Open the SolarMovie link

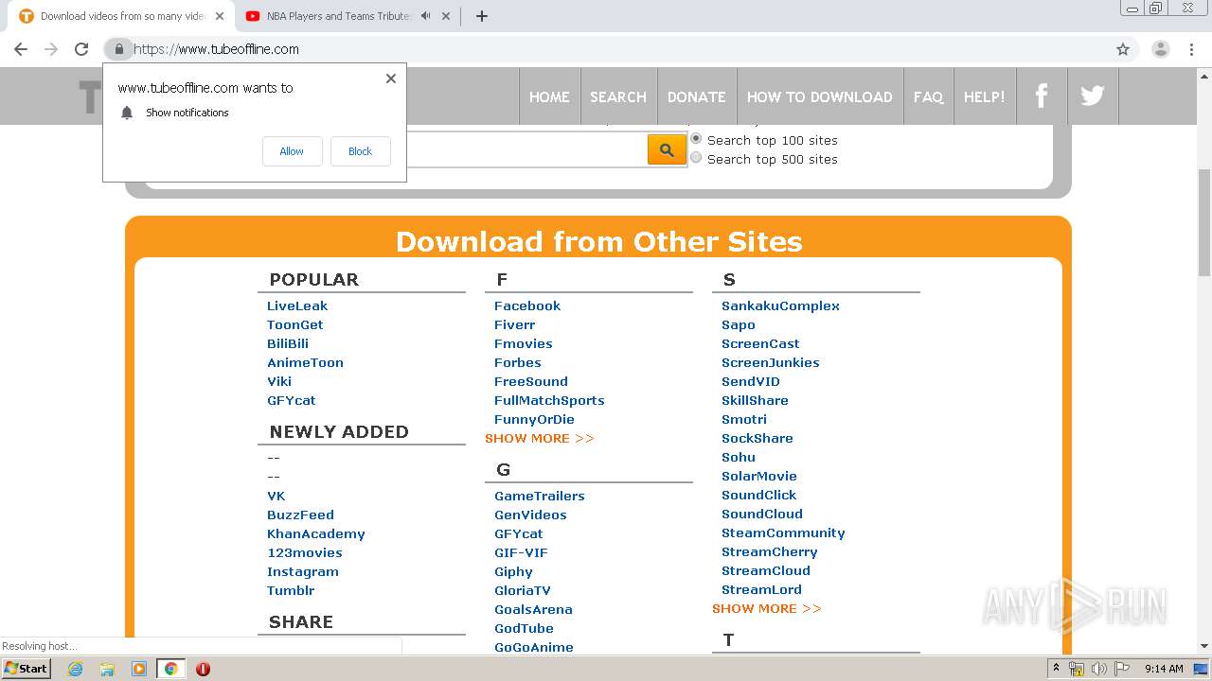759,476
